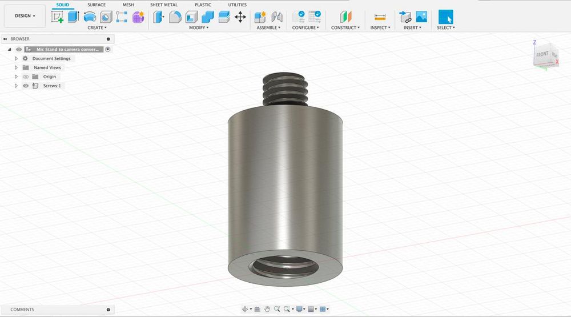Activate the Measure tool
The height and width of the screenshot is (317, 571).
coord(380,17)
